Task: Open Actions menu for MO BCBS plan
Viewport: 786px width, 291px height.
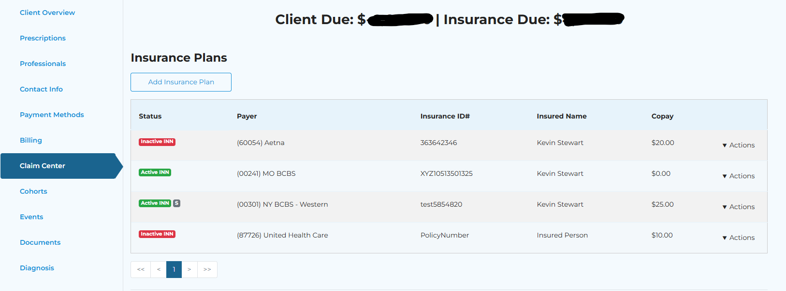Action: point(738,176)
